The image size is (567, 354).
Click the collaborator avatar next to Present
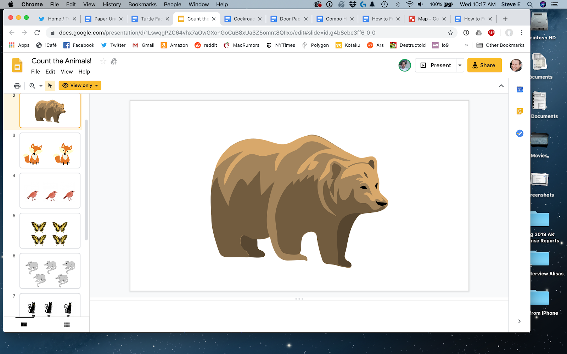click(x=405, y=65)
